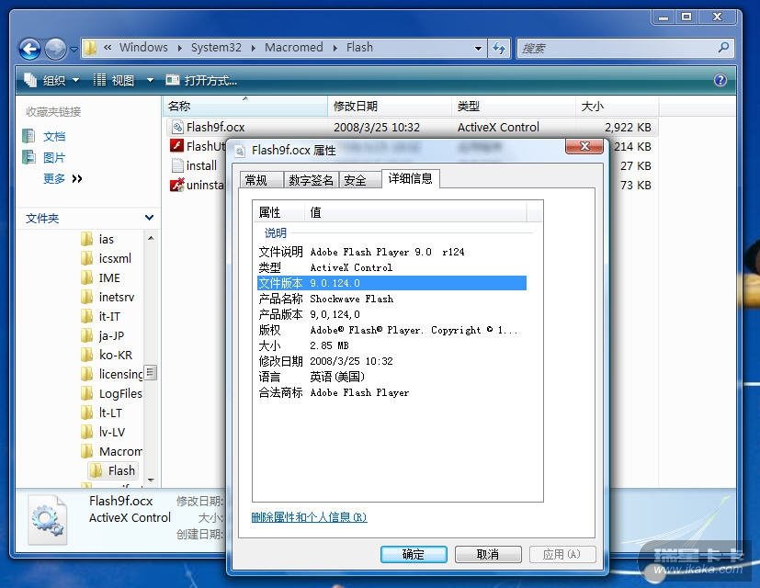760x588 pixels.
Task: Click the 视图 toolbar button
Action: click(x=113, y=80)
